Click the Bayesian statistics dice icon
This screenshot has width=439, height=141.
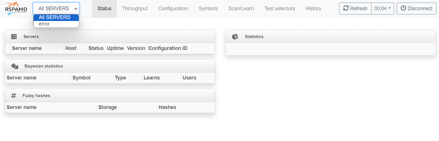15,66
